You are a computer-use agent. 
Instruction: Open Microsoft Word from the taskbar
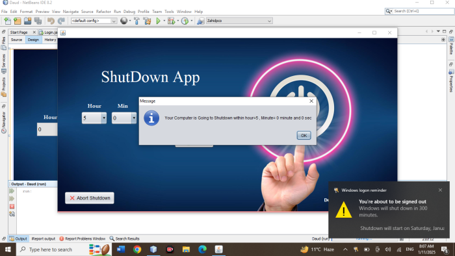[121, 250]
